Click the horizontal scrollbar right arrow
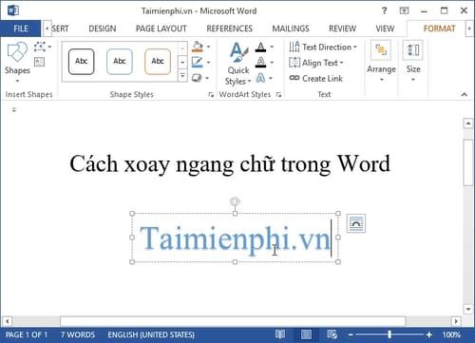This screenshot has width=475, height=343. point(456,321)
